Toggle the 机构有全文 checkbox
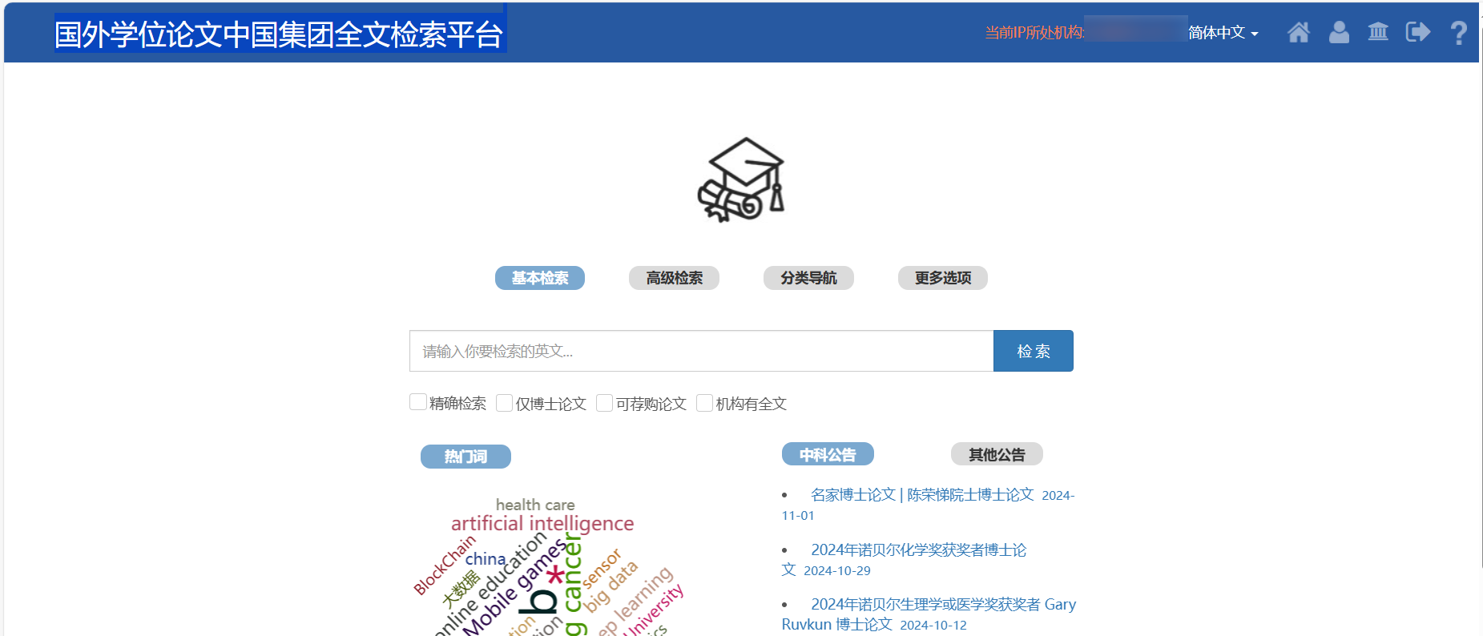Image resolution: width=1483 pixels, height=636 pixels. [705, 402]
